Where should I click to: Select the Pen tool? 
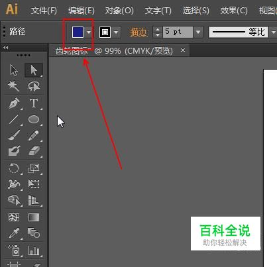click(14, 103)
